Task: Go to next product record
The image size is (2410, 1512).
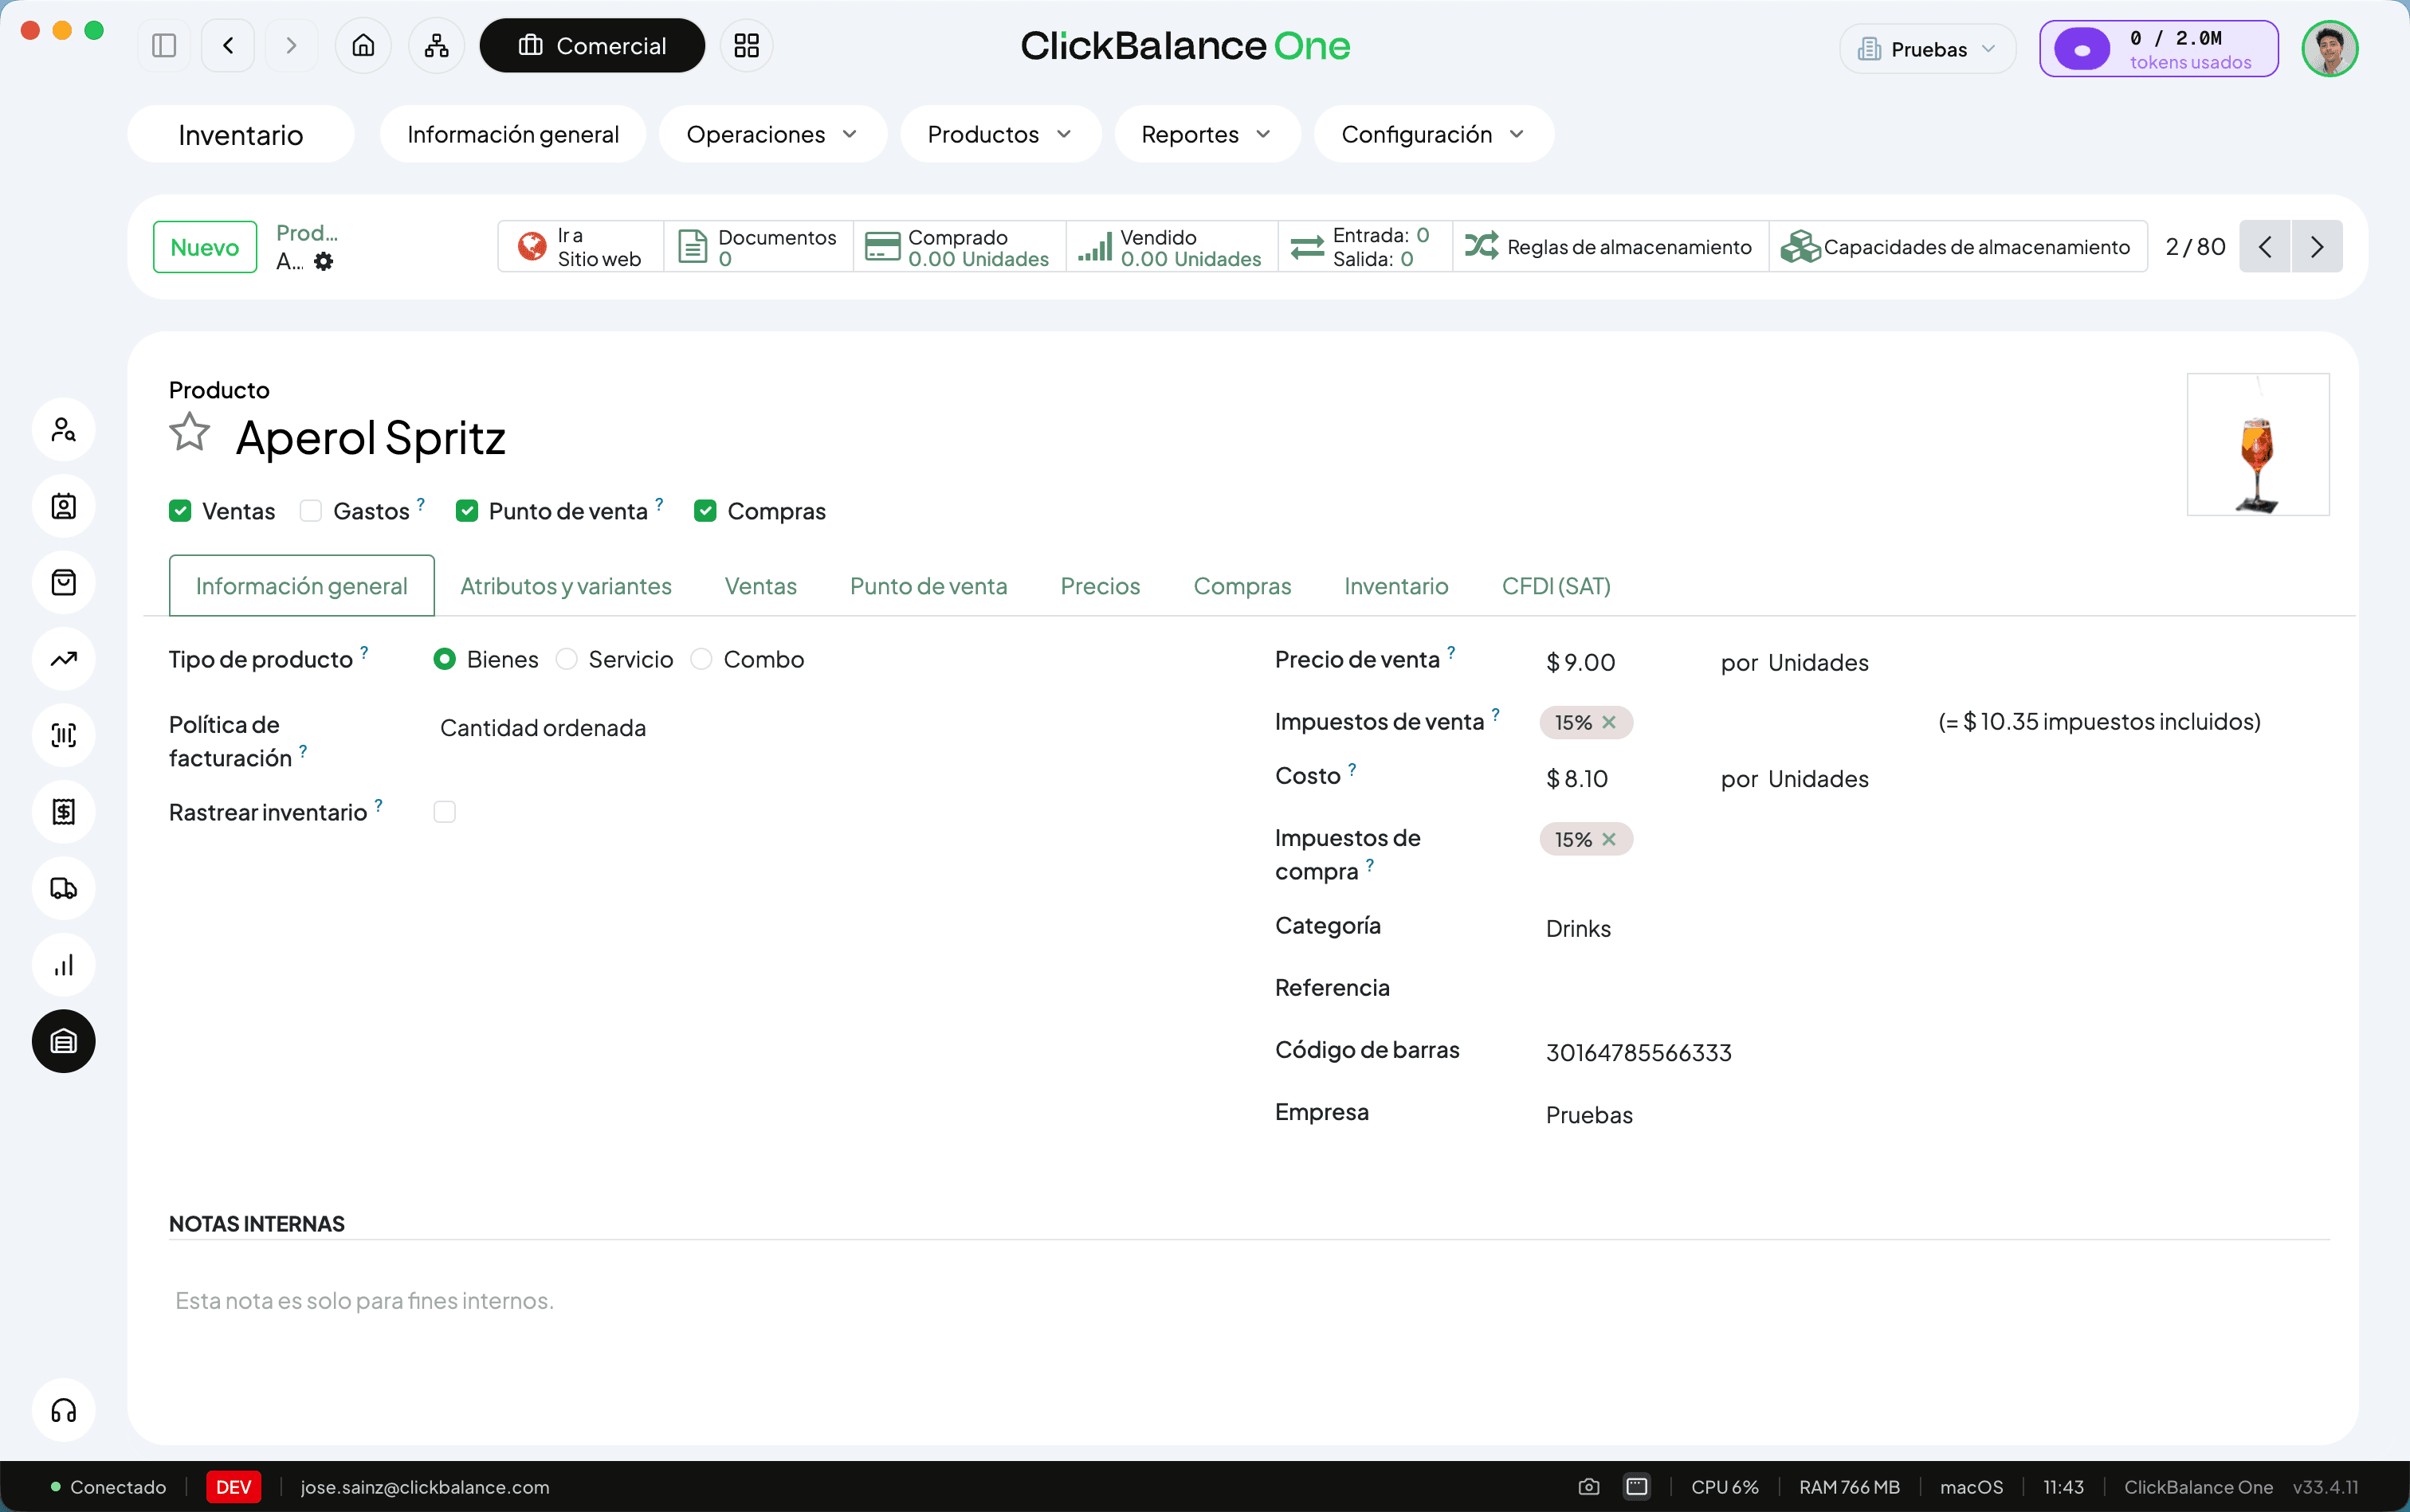Action: 2317,247
